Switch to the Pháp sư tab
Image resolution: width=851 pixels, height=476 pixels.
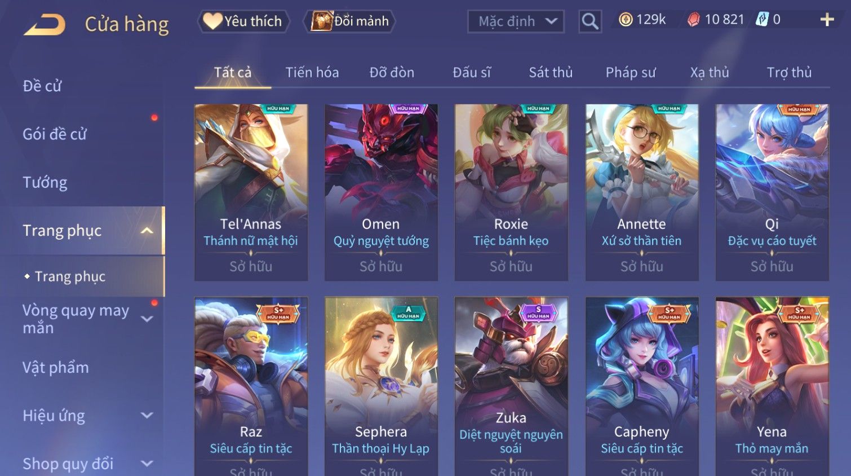point(631,72)
